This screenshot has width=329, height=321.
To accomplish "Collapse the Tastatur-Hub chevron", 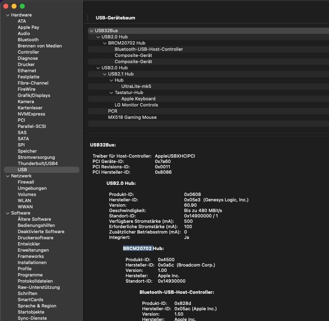I will pos(111,93).
